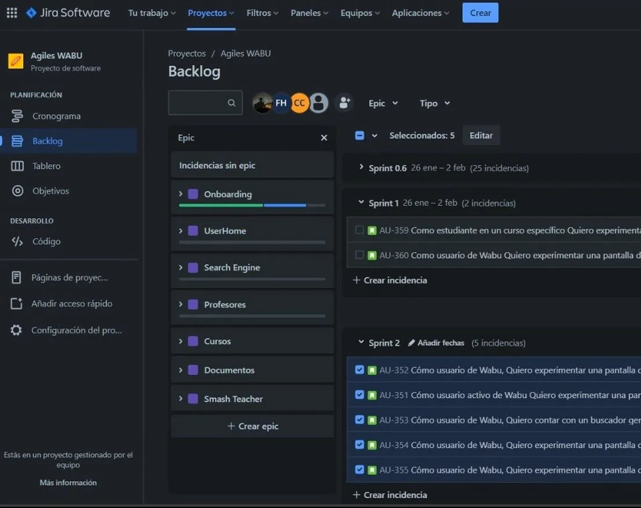
Task: Filter by the photo avatar user
Action: pos(262,103)
